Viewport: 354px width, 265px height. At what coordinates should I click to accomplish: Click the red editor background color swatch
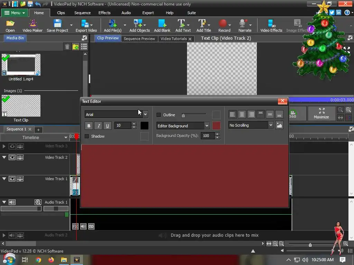pos(216,126)
